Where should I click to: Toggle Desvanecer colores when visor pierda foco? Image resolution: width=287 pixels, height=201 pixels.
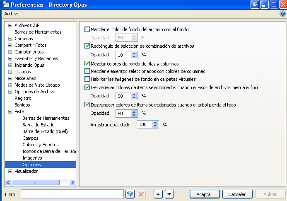tap(87, 87)
